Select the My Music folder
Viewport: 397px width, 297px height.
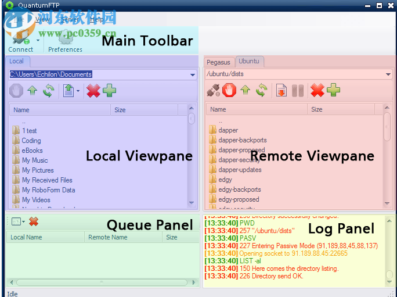click(30, 160)
